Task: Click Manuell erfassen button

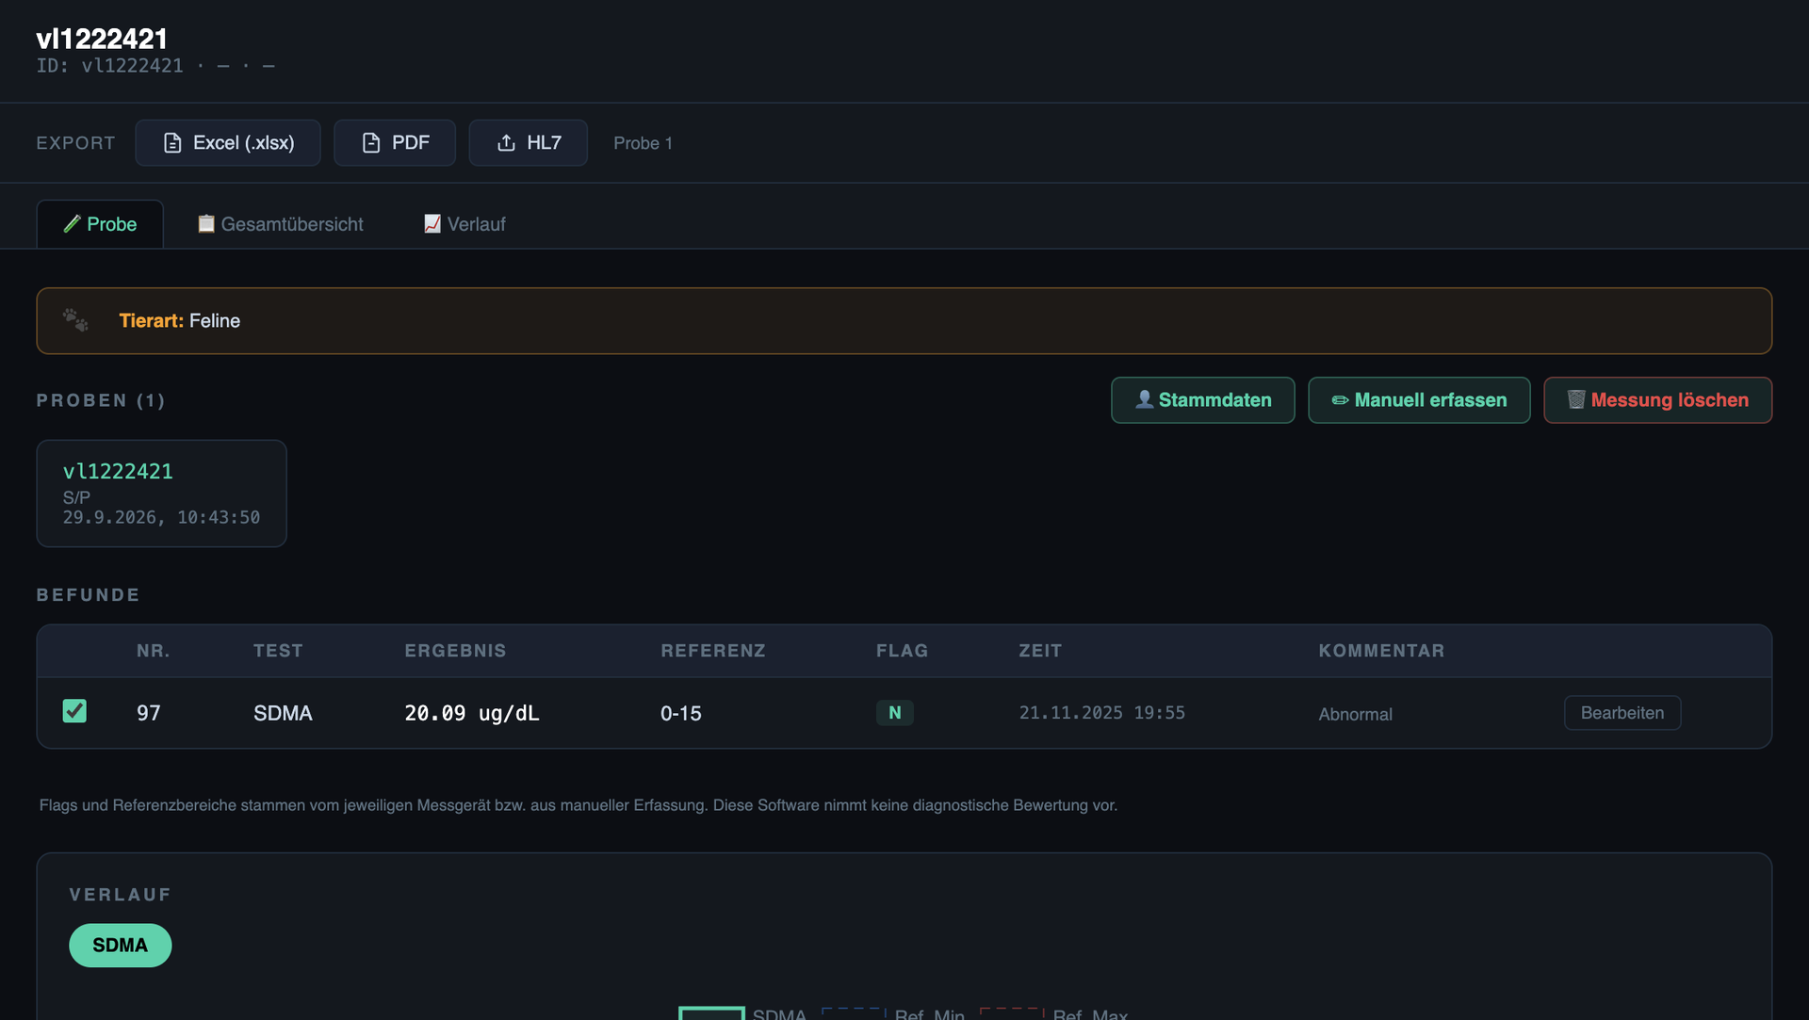Action: pos(1419,400)
